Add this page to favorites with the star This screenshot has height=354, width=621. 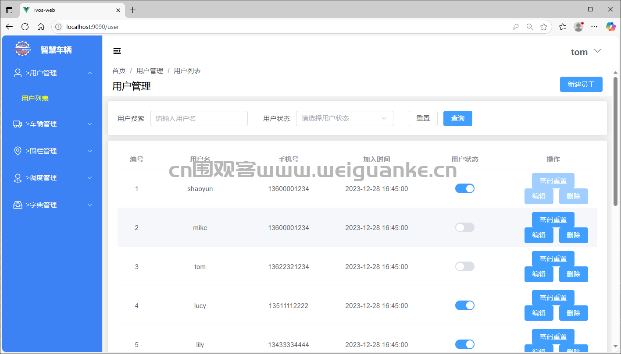click(x=544, y=27)
